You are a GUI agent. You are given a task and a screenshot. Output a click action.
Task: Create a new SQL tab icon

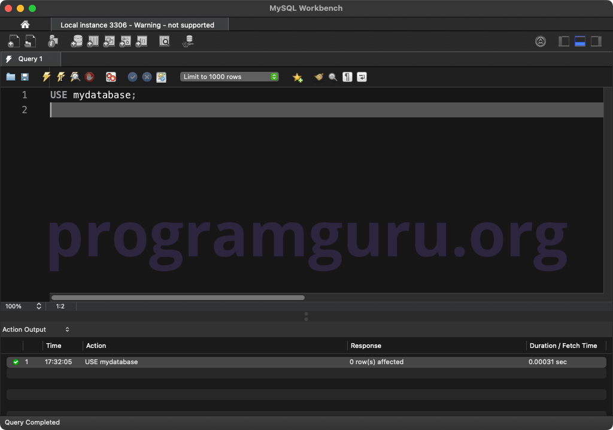click(x=14, y=41)
